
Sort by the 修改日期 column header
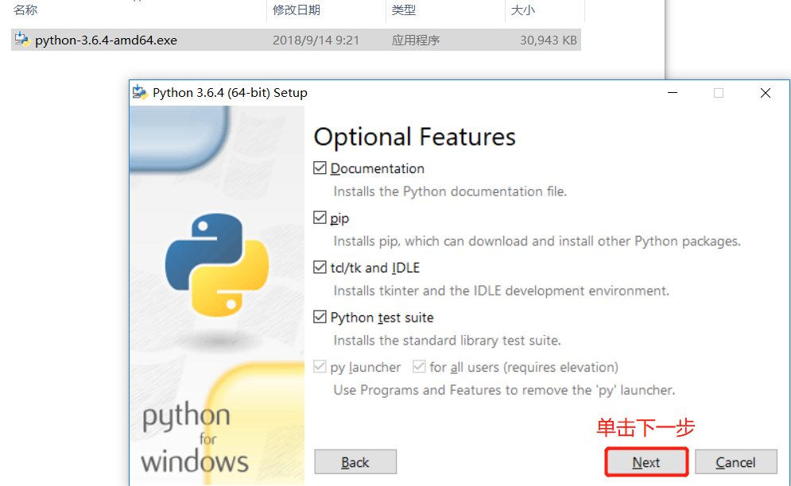296,10
